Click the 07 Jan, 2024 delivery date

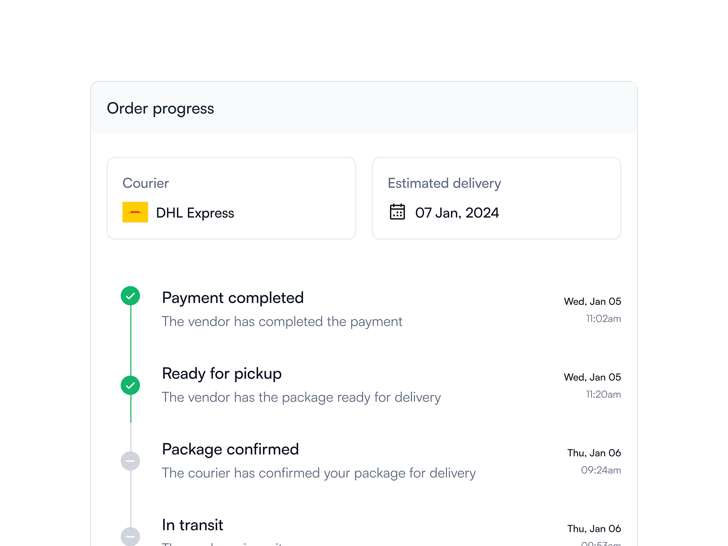pyautogui.click(x=457, y=212)
